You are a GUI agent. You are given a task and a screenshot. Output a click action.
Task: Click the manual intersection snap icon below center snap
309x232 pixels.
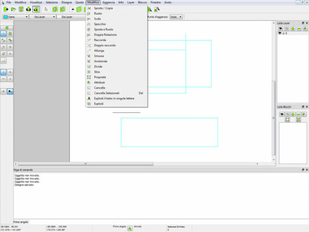tap(3, 61)
